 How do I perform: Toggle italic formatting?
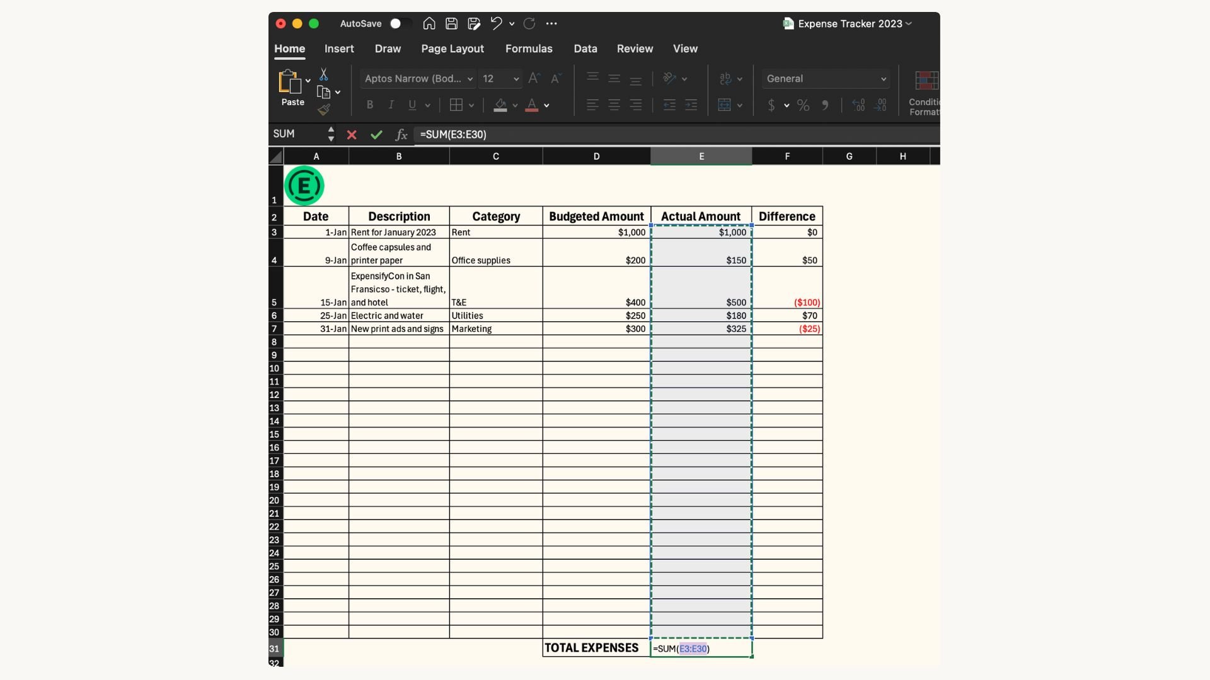[x=391, y=105]
